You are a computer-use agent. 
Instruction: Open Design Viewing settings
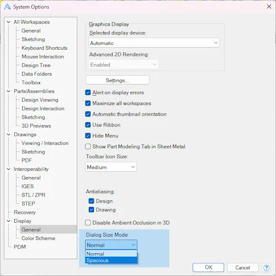(40, 100)
